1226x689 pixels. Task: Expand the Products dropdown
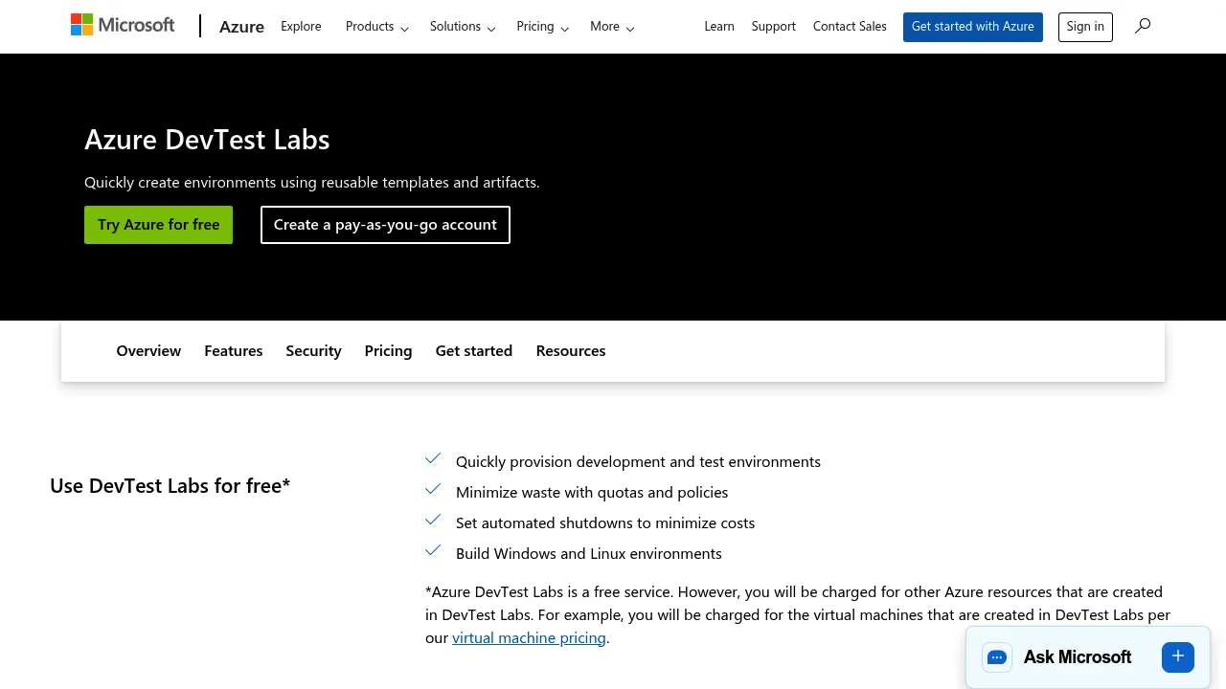pos(377,27)
